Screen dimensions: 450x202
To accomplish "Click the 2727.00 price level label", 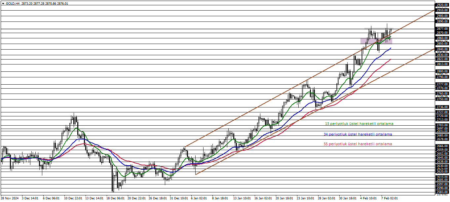I will (x=442, y=112).
